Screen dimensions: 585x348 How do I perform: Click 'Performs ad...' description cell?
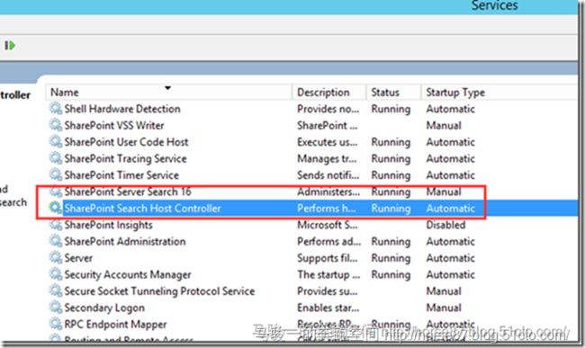point(329,241)
